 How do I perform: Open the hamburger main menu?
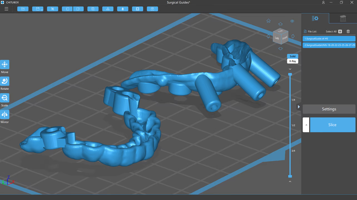tap(6, 9)
